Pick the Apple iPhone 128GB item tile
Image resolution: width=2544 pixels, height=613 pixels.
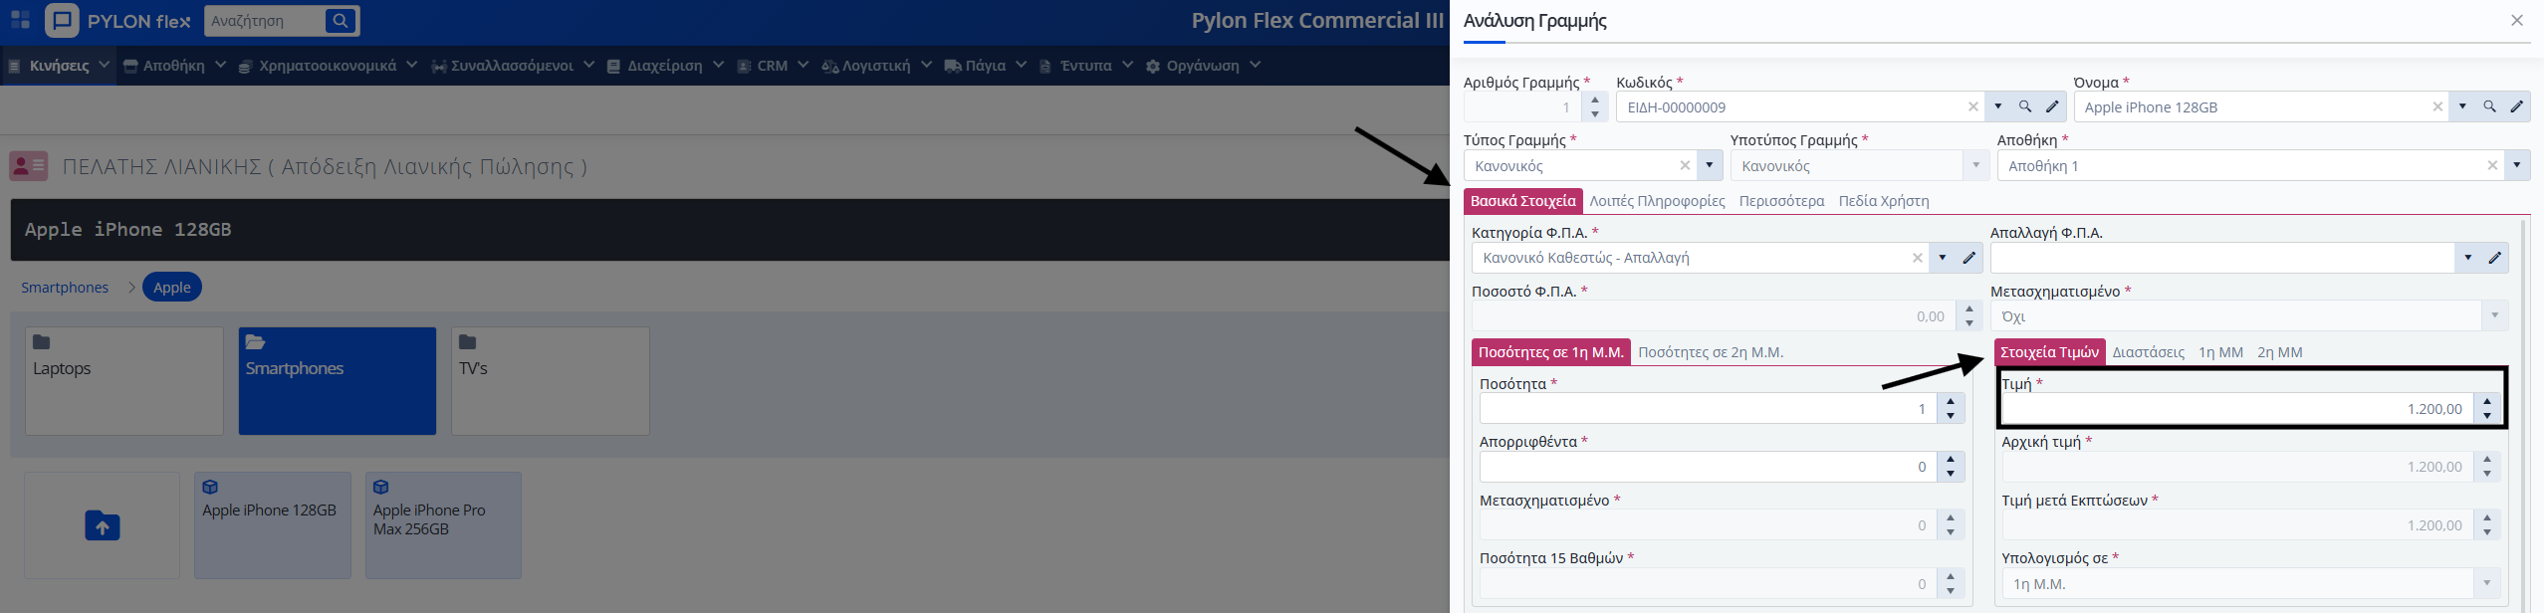pyautogui.click(x=273, y=525)
